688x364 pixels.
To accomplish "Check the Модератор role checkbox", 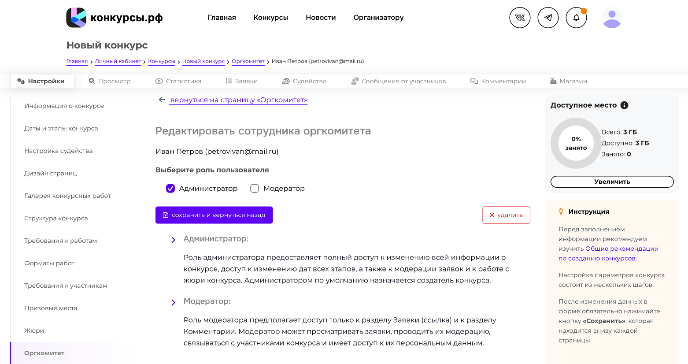I will [255, 189].
